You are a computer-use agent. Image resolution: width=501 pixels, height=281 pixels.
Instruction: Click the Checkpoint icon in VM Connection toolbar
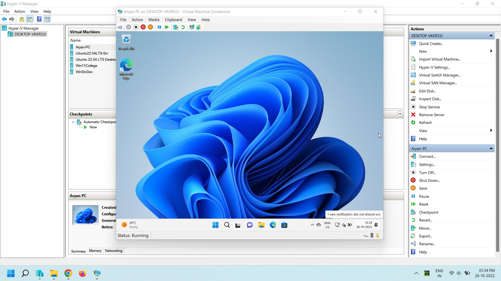(176, 27)
